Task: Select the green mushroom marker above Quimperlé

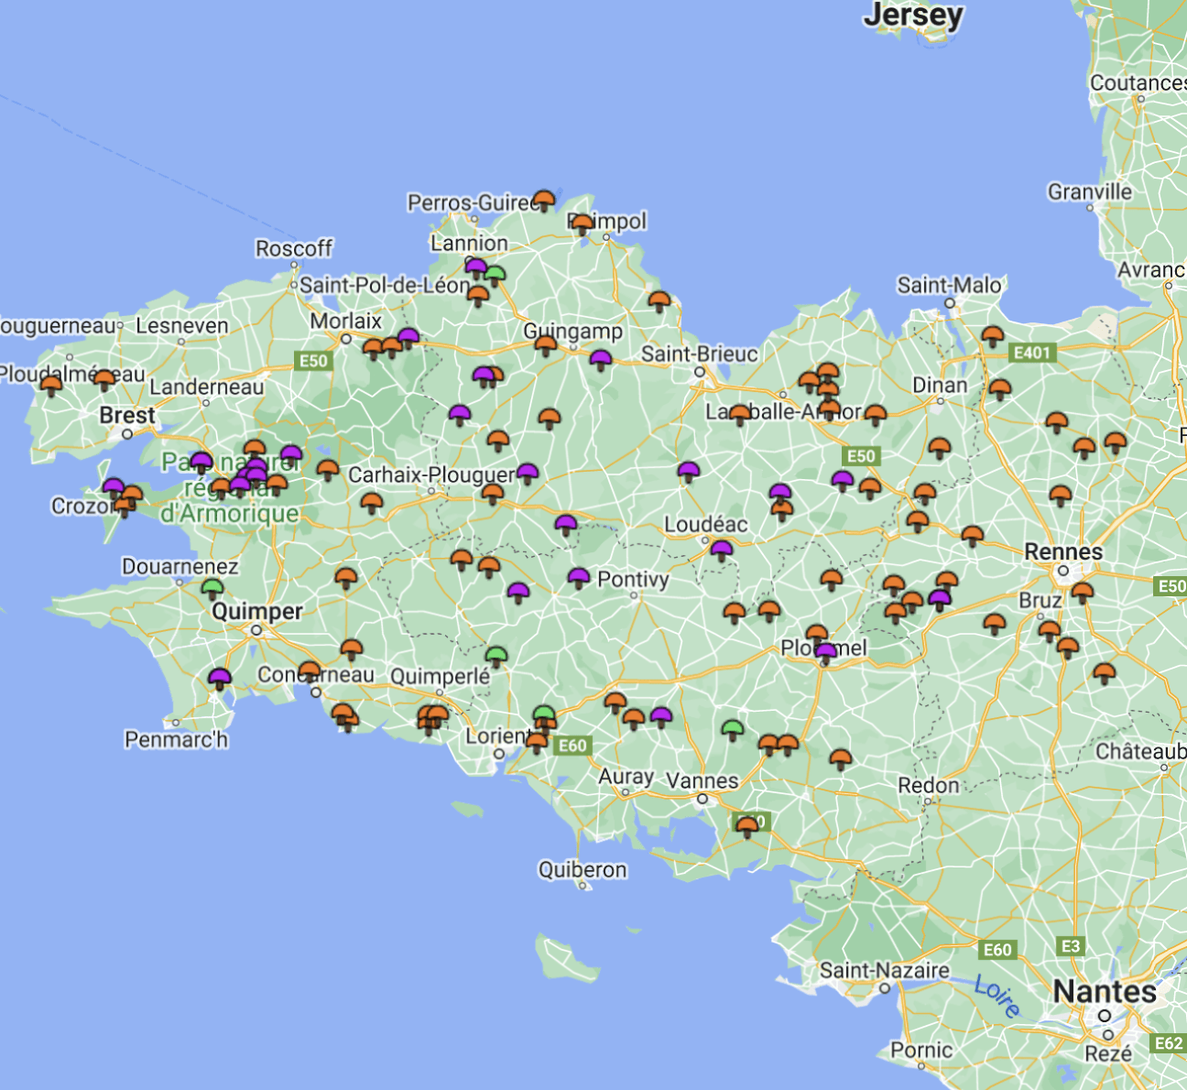Action: (x=496, y=656)
